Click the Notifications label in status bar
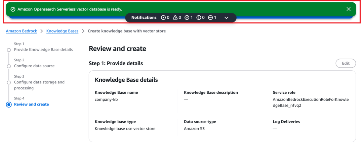 pos(144,17)
